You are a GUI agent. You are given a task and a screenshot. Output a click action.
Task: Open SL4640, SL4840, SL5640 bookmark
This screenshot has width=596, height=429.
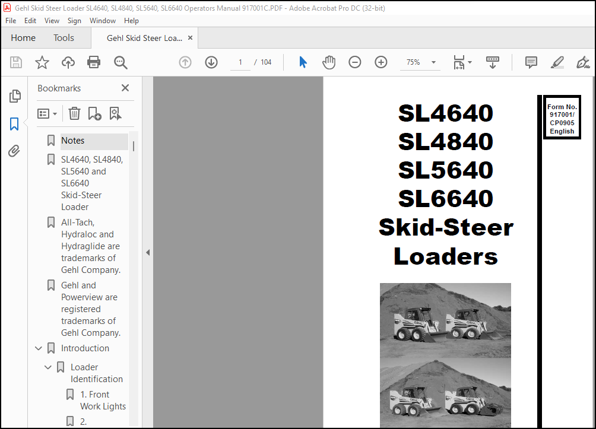click(92, 183)
